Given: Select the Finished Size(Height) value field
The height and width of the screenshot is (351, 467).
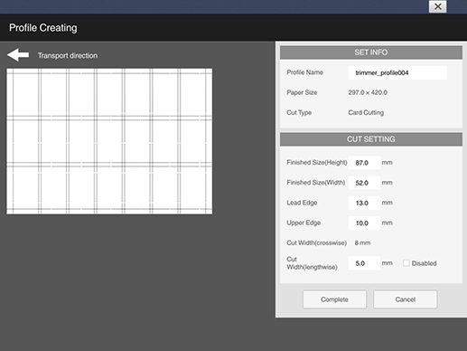Looking at the screenshot, I should pyautogui.click(x=364, y=163).
